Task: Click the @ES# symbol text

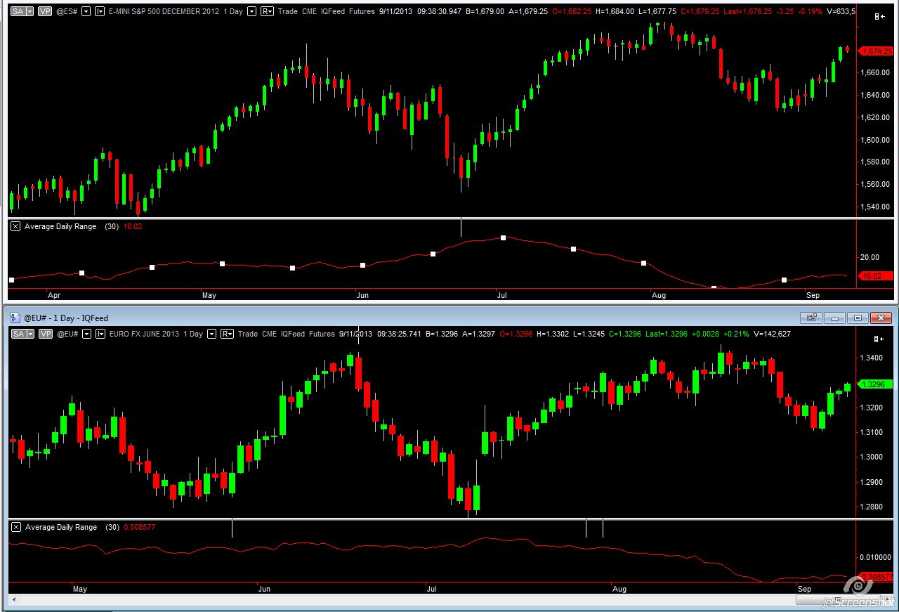Action: [x=67, y=11]
